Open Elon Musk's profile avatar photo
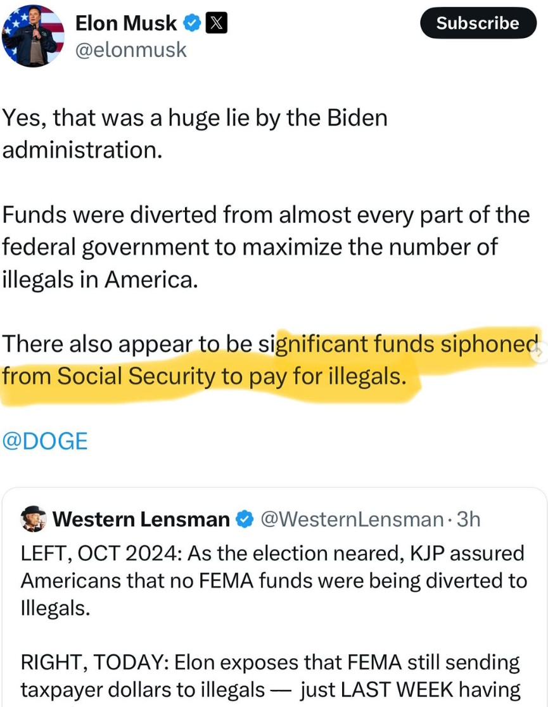The image size is (548, 707). click(x=33, y=35)
